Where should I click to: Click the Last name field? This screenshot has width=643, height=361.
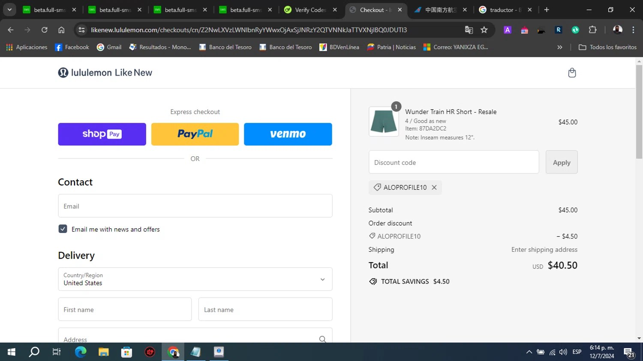(x=265, y=309)
